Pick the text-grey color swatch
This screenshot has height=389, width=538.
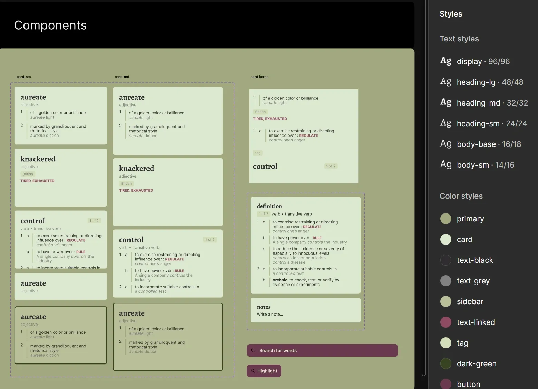point(446,281)
